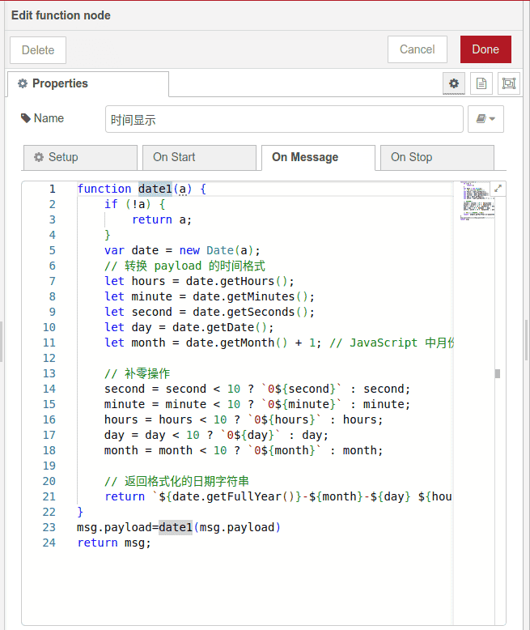This screenshot has width=530, height=630.
Task: Select the On Message tab
Action: point(317,157)
